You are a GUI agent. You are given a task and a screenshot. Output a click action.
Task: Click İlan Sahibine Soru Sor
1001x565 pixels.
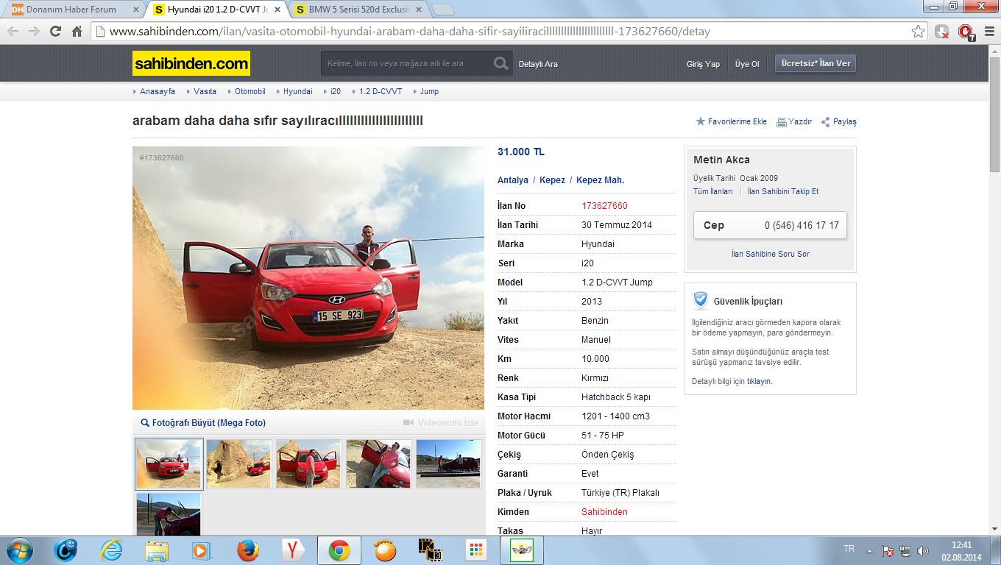[x=771, y=254]
